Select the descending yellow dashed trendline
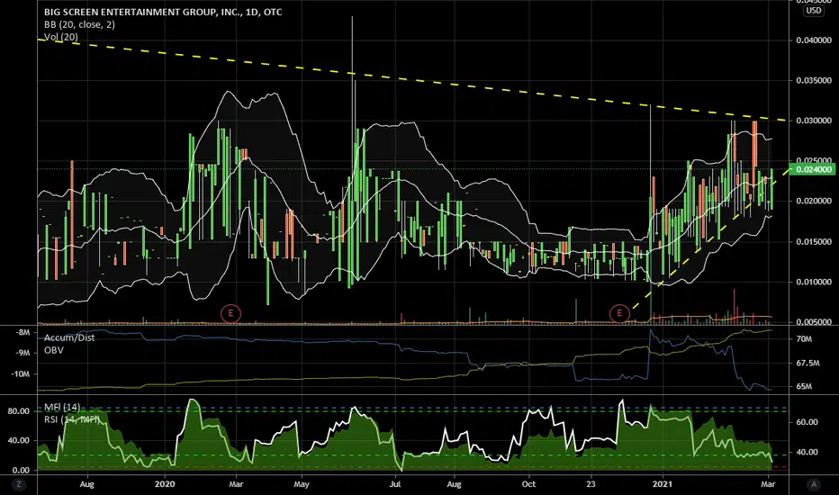Image resolution: width=839 pixels, height=495 pixels. 412,80
